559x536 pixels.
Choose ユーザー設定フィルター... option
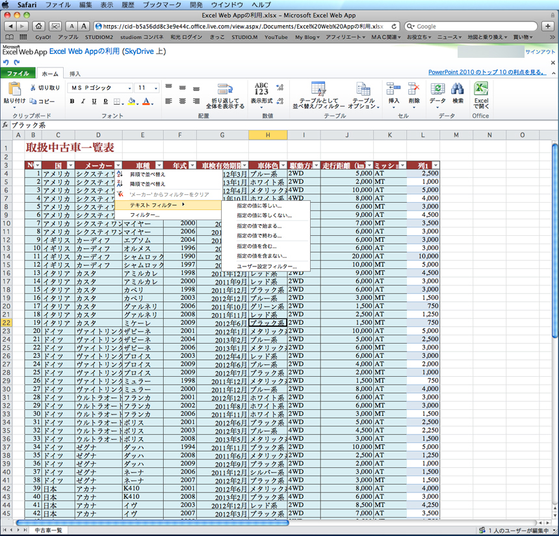pos(266,266)
